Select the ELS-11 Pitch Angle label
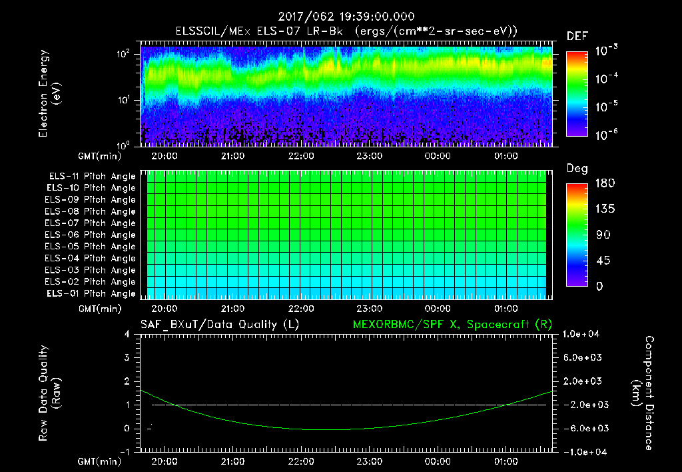 tap(92, 177)
